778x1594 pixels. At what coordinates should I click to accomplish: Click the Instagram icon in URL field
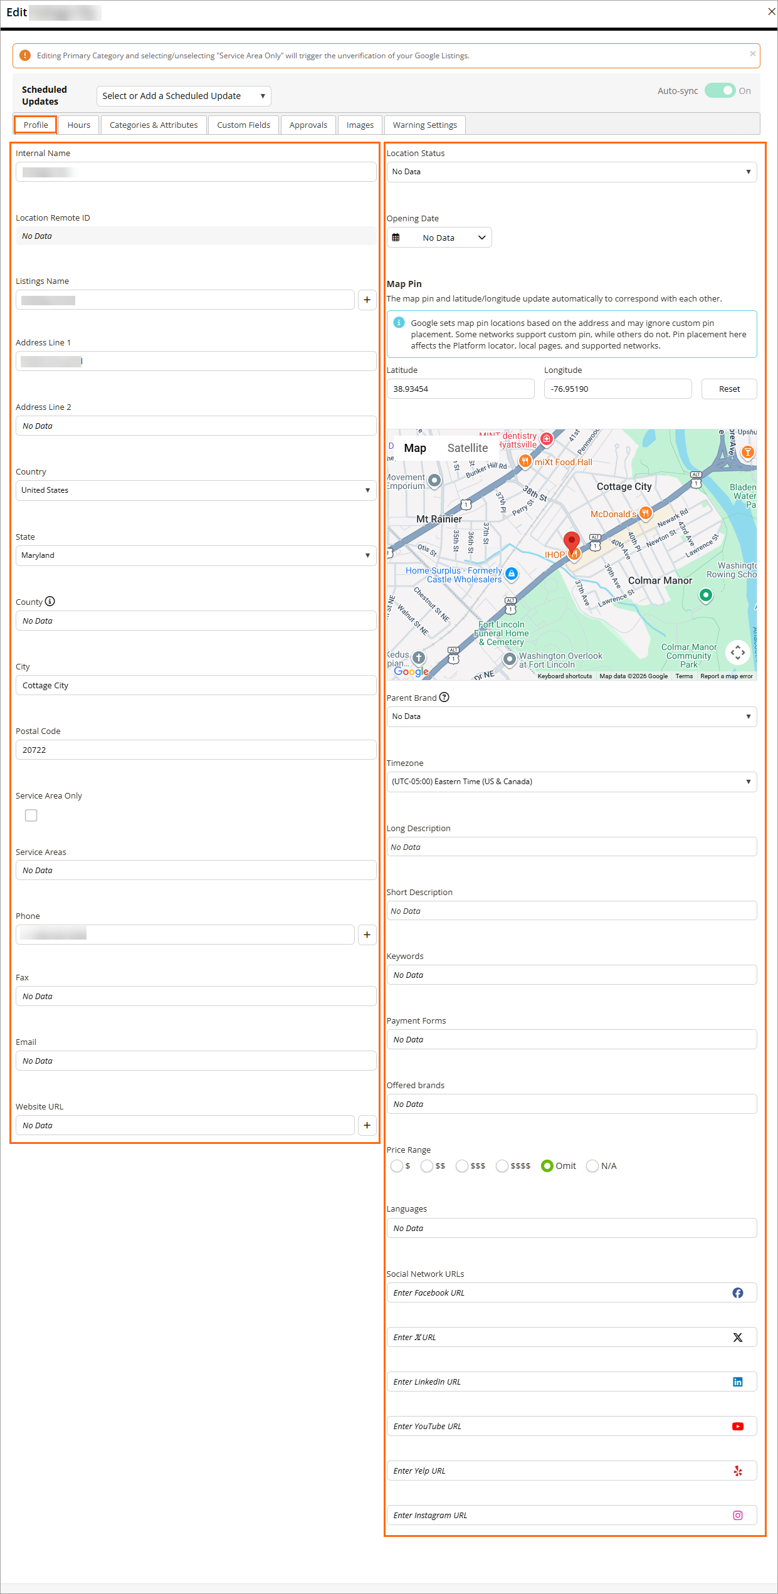click(738, 1515)
